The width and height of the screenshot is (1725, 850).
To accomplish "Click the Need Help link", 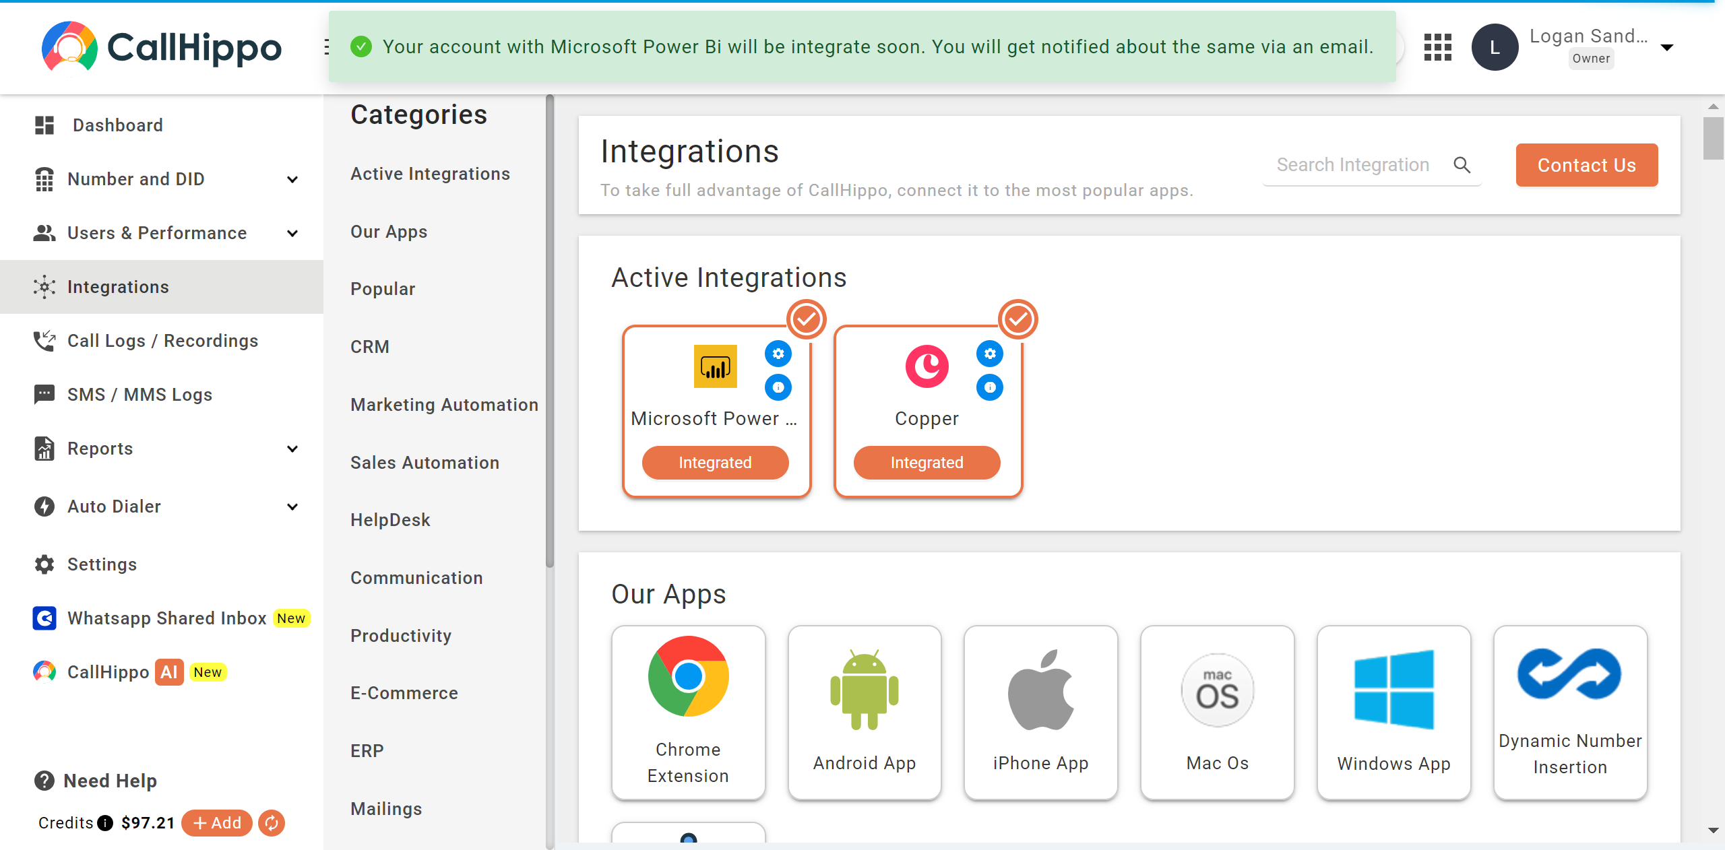I will click(110, 781).
